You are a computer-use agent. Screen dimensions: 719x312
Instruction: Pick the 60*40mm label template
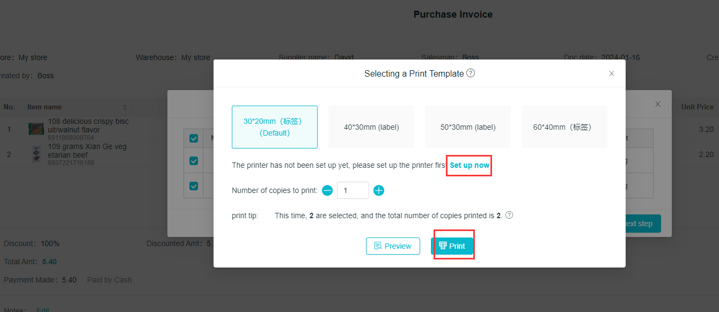[x=564, y=127]
